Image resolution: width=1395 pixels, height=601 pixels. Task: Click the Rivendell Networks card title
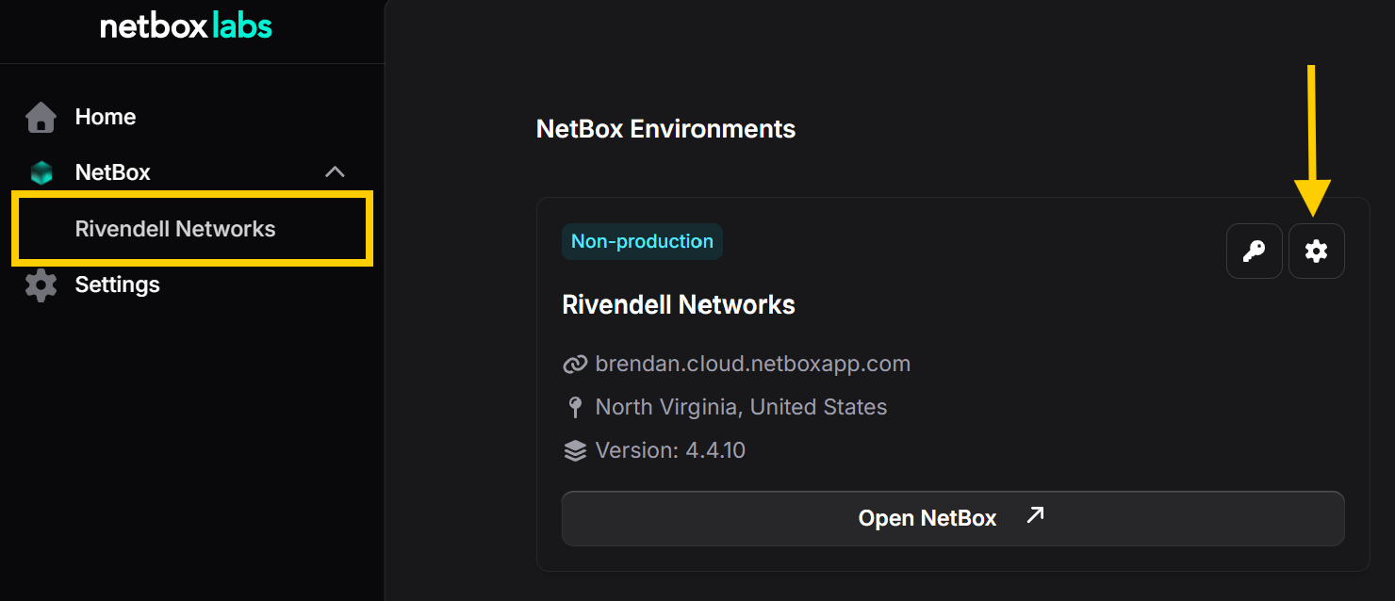[678, 304]
